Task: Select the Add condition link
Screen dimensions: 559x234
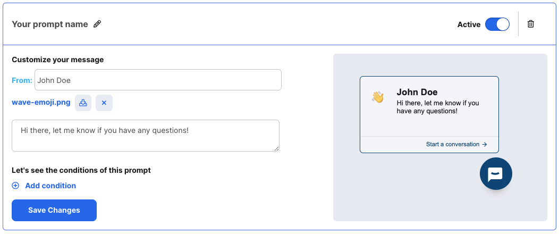Action: (x=50, y=186)
